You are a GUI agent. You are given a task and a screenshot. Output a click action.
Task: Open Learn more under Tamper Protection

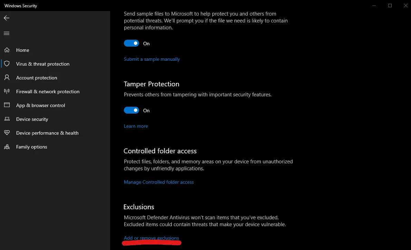coord(136,126)
